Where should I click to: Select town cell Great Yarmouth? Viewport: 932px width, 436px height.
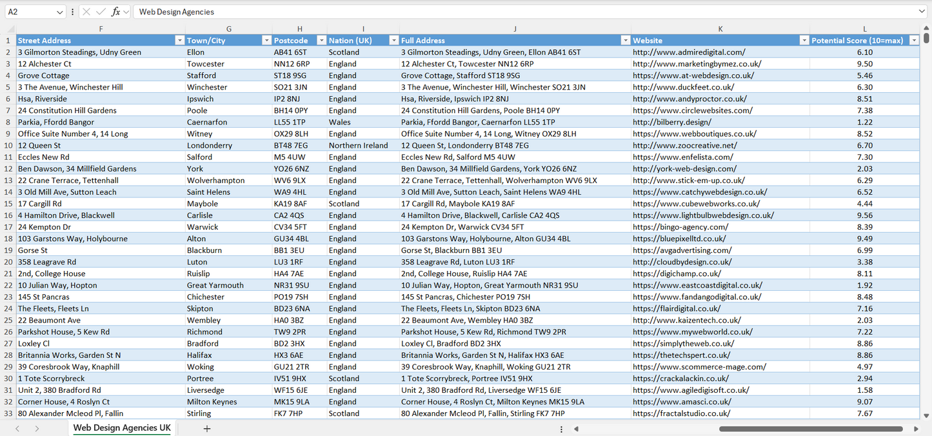tap(228, 285)
